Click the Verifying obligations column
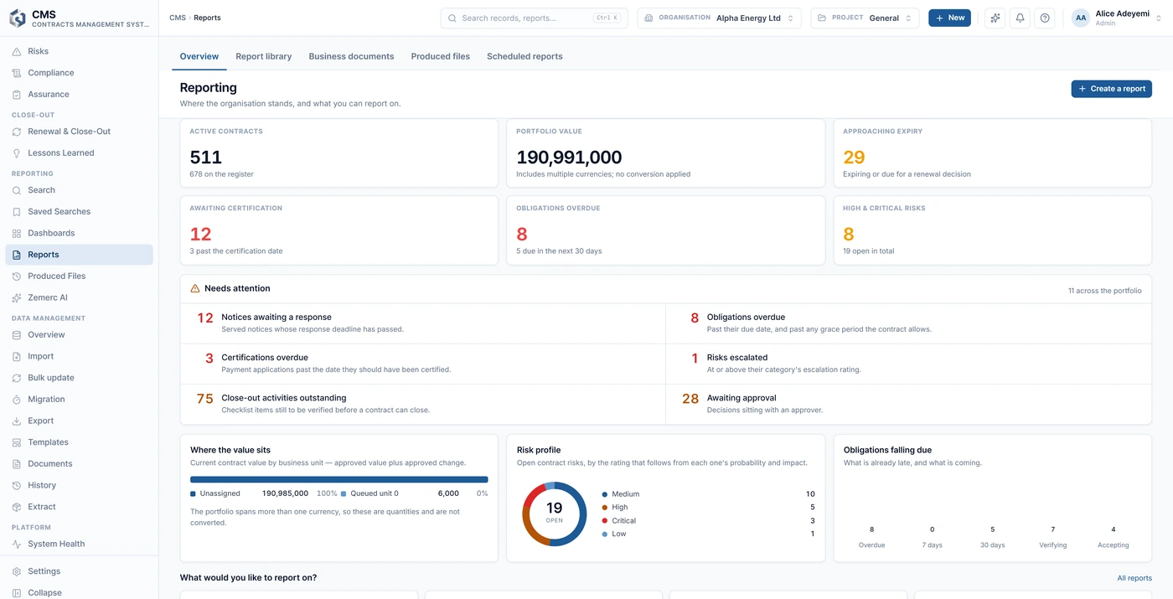The height and width of the screenshot is (599, 1173). 1053,536
